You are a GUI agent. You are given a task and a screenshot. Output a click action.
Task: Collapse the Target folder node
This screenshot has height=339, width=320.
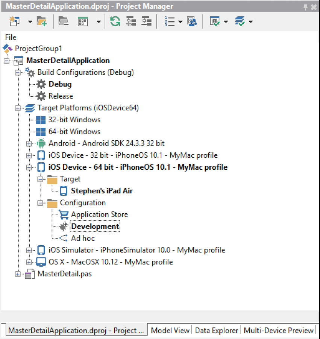tap(40, 179)
